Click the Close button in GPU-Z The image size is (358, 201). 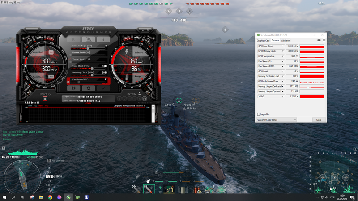coord(319,120)
